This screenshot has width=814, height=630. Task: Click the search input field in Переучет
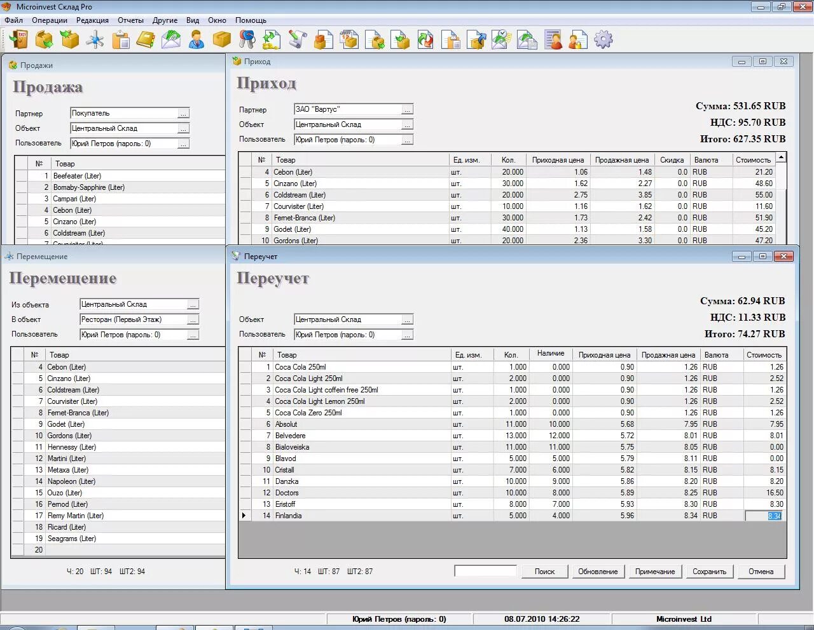tap(485, 571)
